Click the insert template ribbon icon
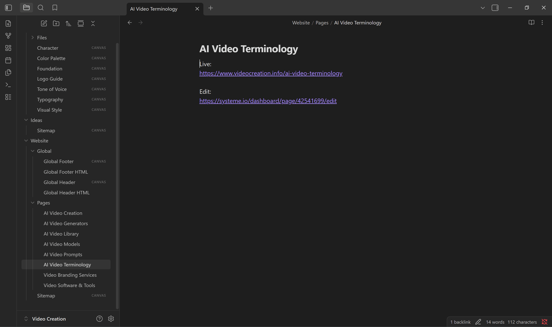 8,72
